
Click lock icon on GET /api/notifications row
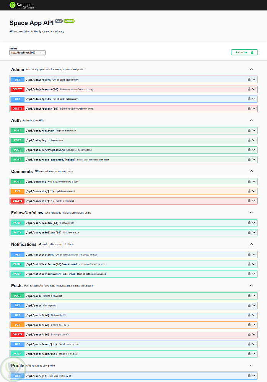[x=249, y=254]
